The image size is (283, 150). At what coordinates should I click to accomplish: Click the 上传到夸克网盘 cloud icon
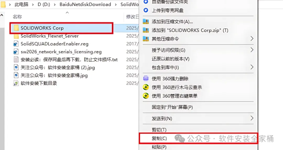click(x=146, y=10)
